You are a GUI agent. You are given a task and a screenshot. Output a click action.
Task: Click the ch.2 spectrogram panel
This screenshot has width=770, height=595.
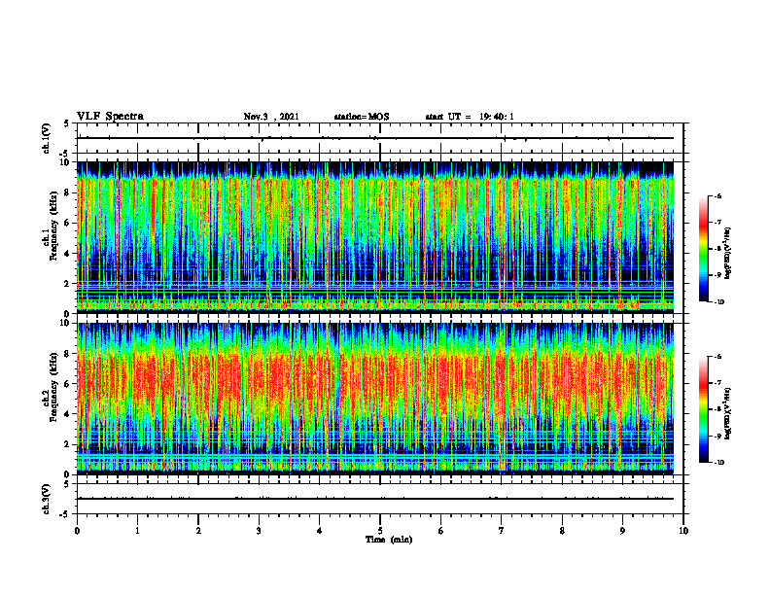375,399
